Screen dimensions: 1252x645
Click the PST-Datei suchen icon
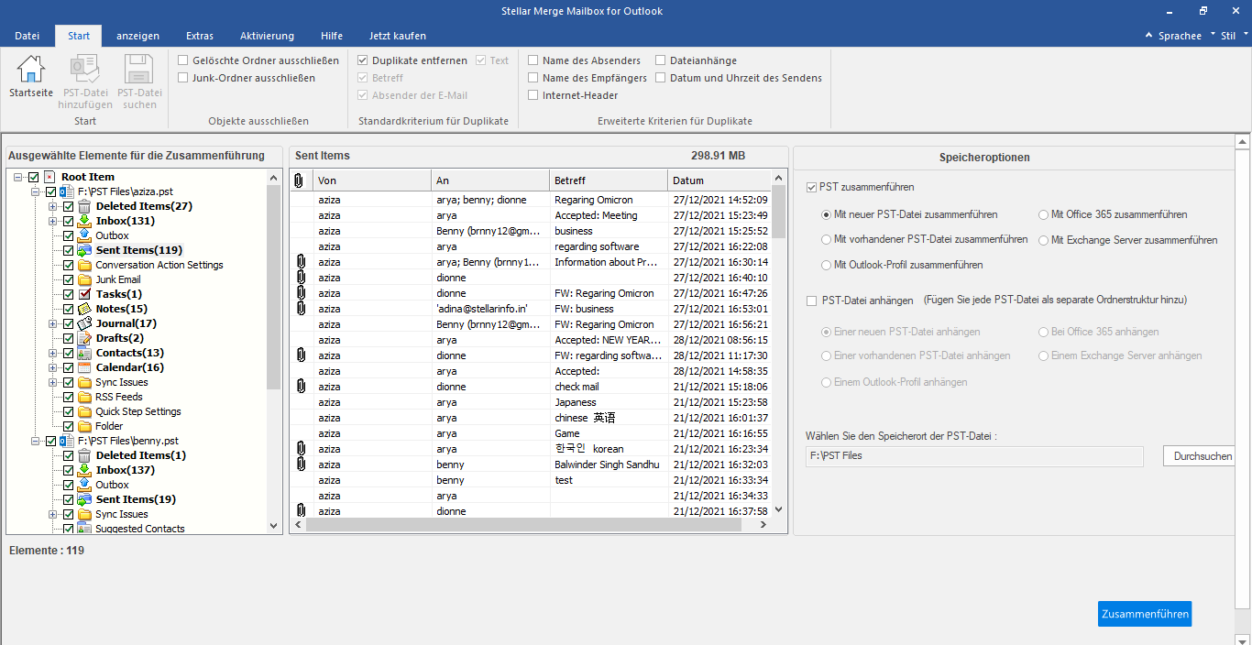pos(139,69)
